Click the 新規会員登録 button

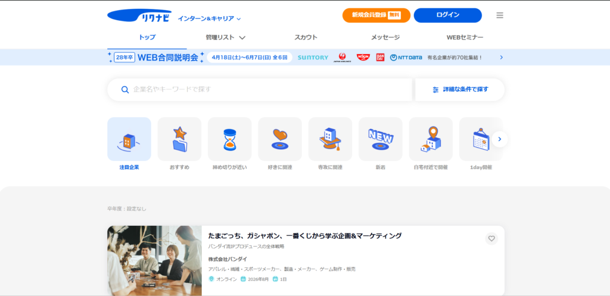point(376,15)
